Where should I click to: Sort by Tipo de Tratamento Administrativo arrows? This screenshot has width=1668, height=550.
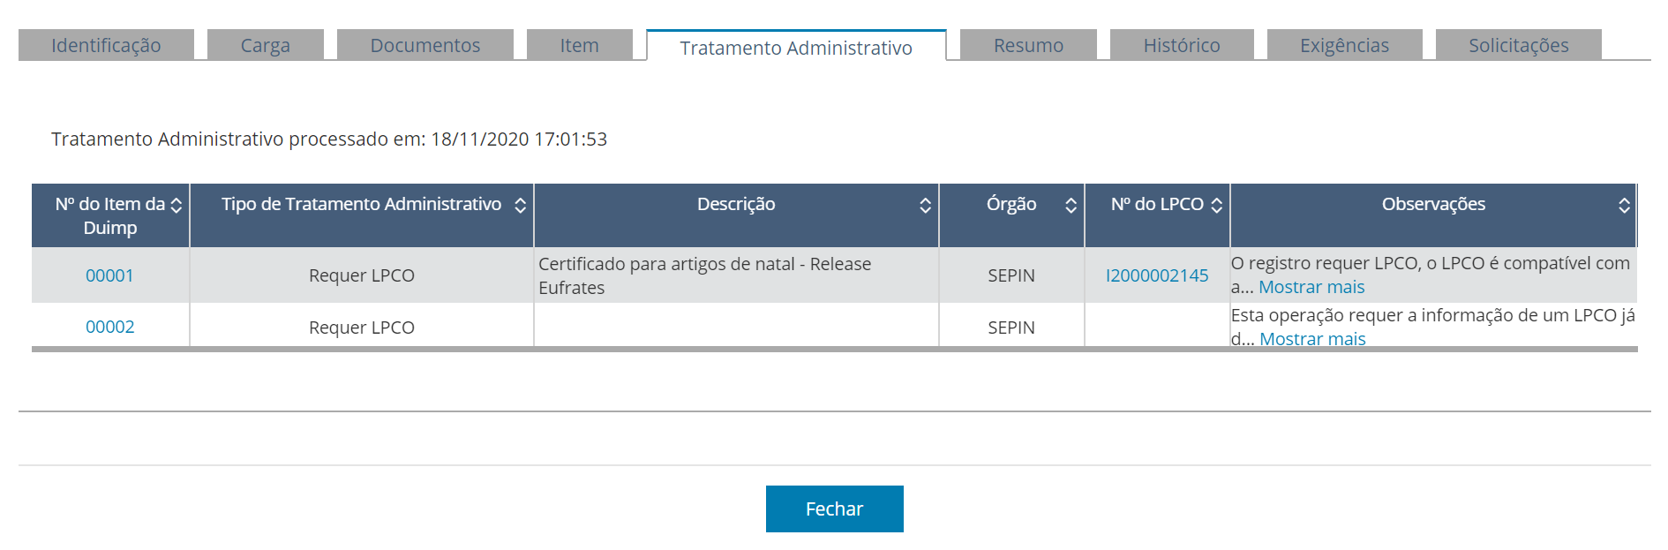point(521,206)
